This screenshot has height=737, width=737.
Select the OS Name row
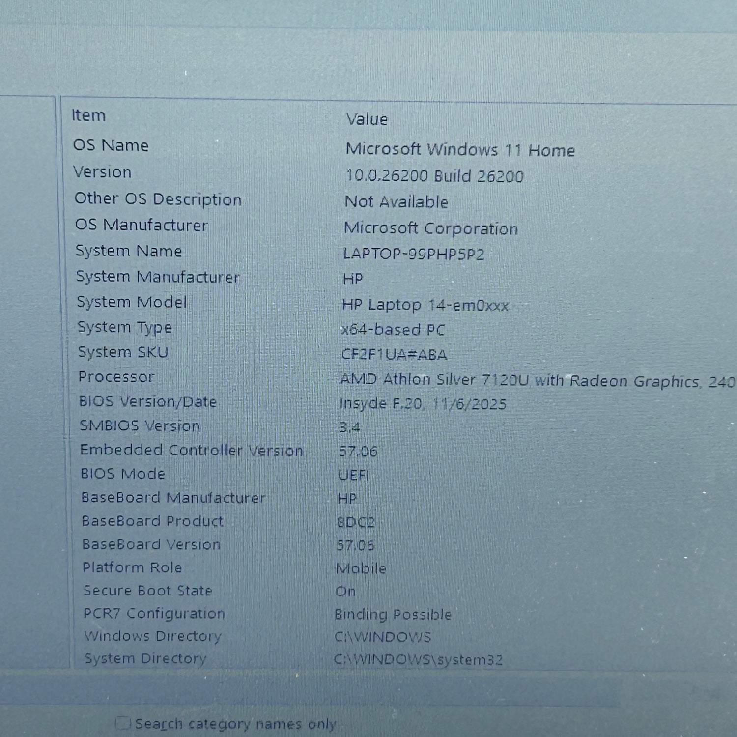(111, 145)
